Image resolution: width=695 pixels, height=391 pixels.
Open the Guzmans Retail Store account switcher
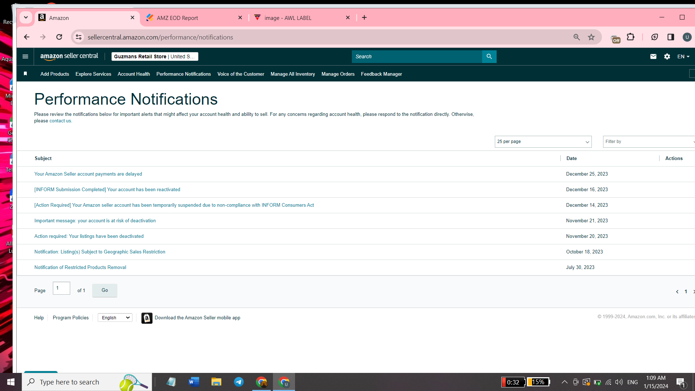click(x=155, y=56)
